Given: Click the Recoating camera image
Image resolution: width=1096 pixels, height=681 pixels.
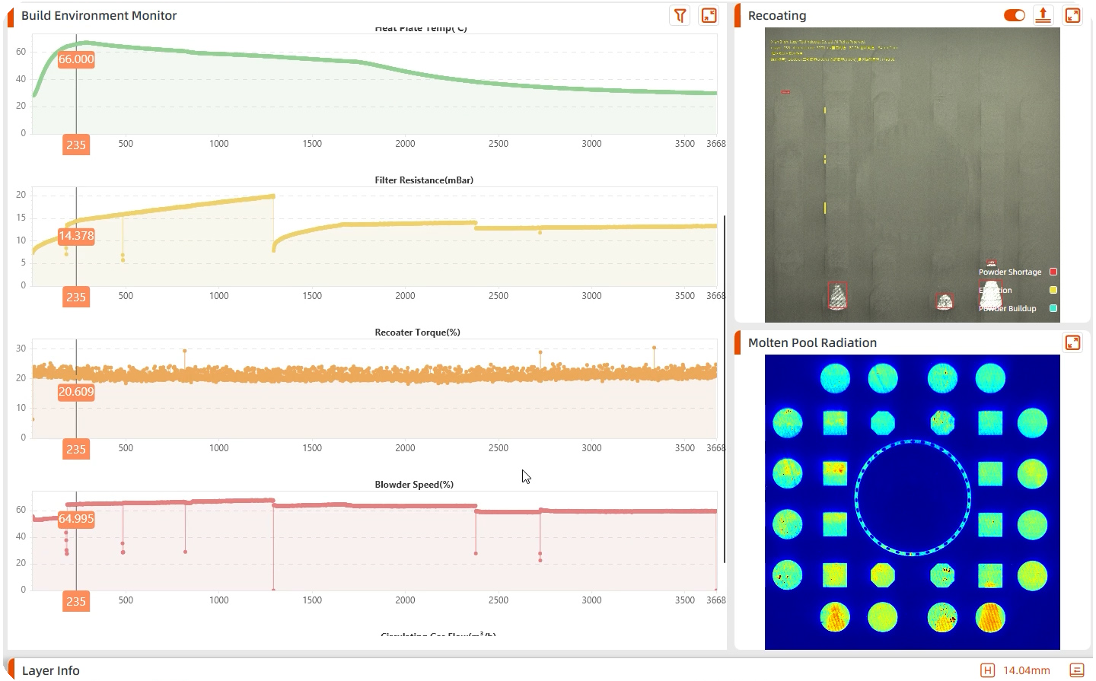Looking at the screenshot, I should [x=912, y=175].
